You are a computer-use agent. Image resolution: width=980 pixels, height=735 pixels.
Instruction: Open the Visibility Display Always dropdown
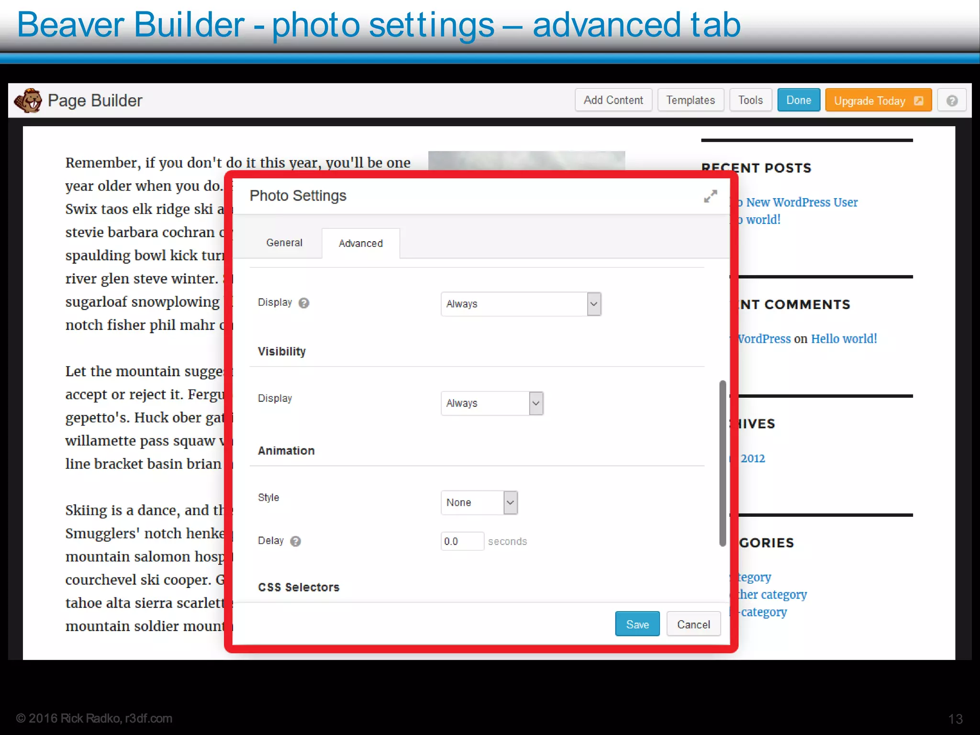click(492, 403)
